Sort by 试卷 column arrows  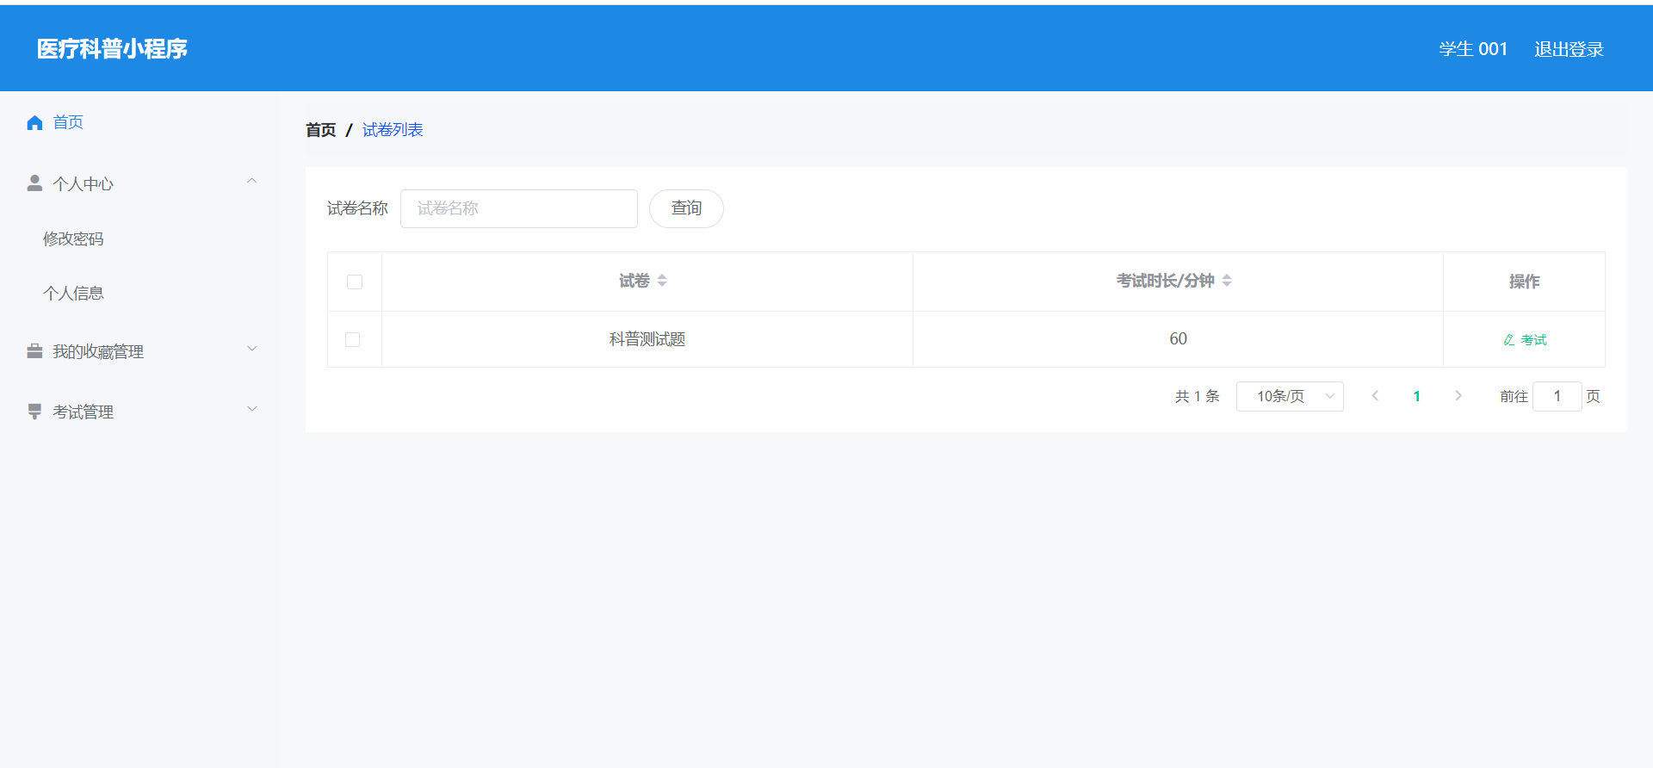pyautogui.click(x=662, y=281)
